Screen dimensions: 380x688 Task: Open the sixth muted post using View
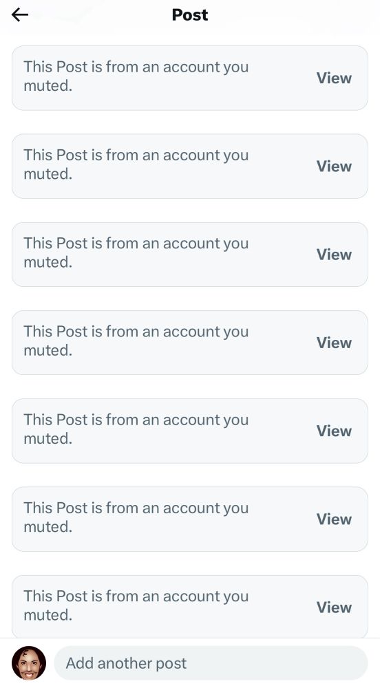click(334, 519)
